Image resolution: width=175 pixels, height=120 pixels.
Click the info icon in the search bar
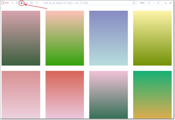point(134,3)
